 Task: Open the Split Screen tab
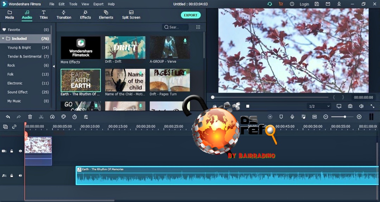point(131,15)
